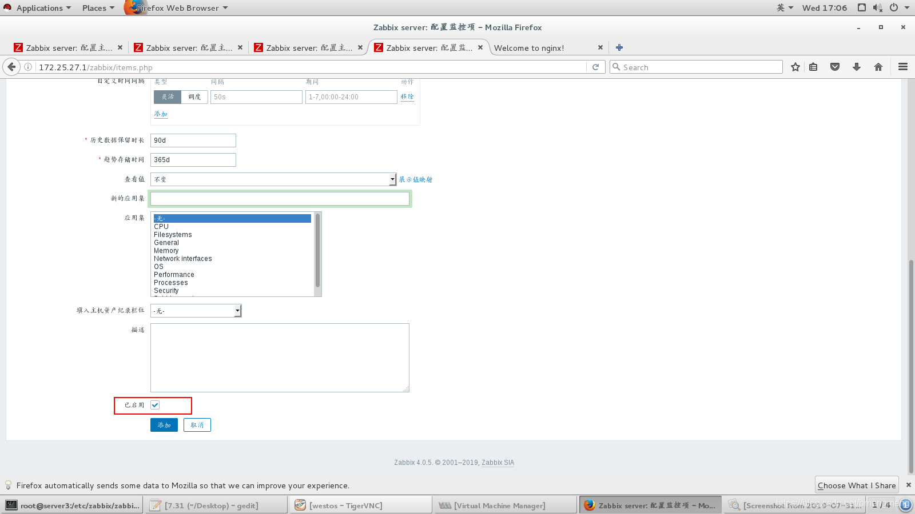
Task: Click the 取消 cancel button
Action: coord(197,425)
